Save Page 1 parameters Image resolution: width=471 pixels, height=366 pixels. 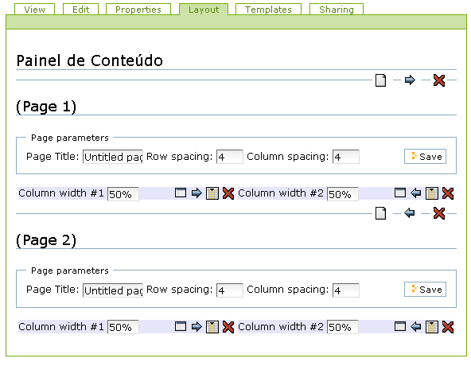click(425, 157)
